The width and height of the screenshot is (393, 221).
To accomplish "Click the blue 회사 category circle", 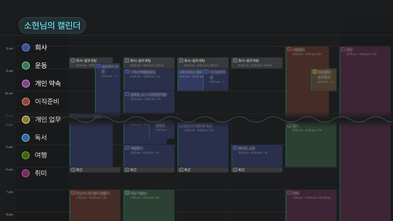I will point(26,47).
